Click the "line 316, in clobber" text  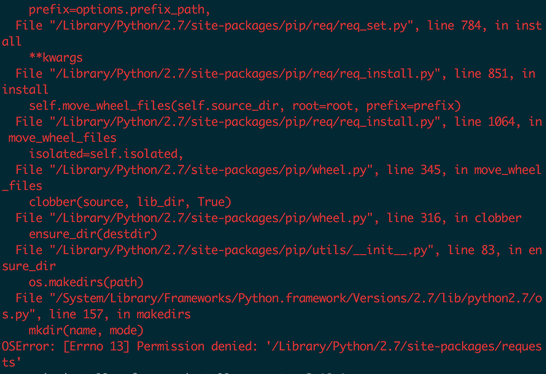pos(454,218)
